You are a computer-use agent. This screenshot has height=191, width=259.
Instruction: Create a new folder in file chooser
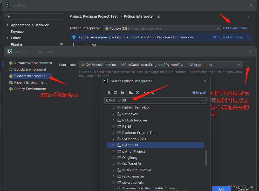tap(131, 92)
